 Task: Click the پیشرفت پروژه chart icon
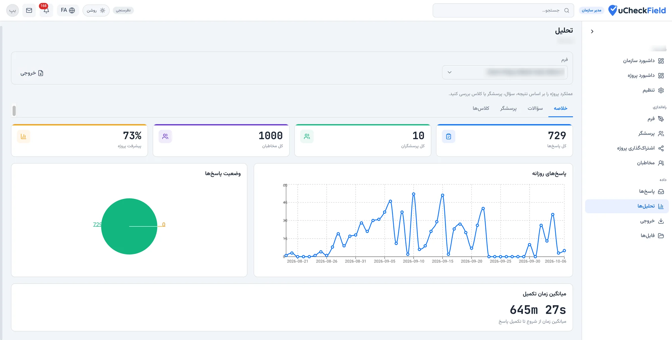tap(24, 136)
